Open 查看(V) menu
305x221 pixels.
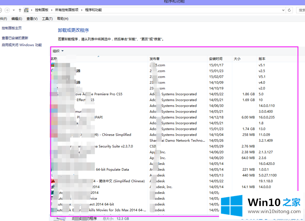click(x=32, y=19)
